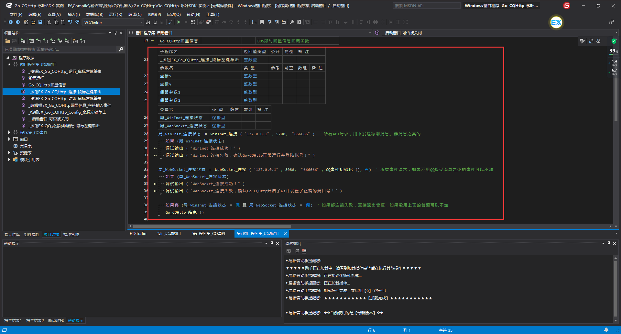Click the 搜索 MSDN API search box
The height and width of the screenshot is (334, 621).
pos(427,6)
